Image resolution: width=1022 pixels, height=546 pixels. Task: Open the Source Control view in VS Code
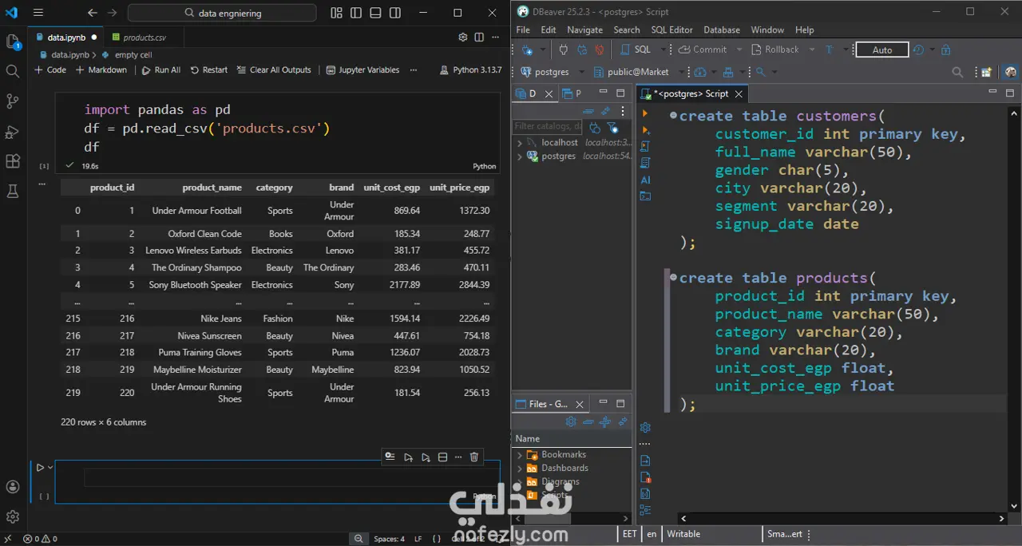[x=12, y=101]
